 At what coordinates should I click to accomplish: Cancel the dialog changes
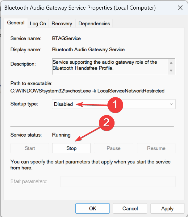pyautogui.click(x=130, y=208)
